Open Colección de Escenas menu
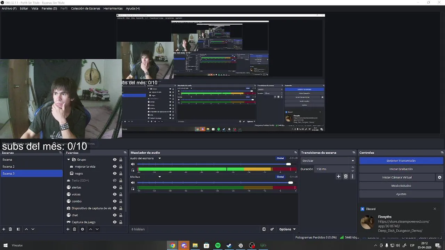Screen dimensions: 445x250 tap(86, 8)
